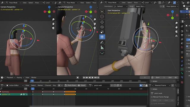
Task: Select the Cursor tool in right viewport toolbar
Action: (102, 17)
